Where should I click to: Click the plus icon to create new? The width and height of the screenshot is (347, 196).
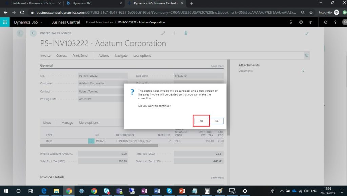(175, 33)
